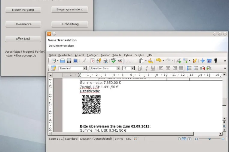The height and width of the screenshot is (152, 229).
Task: Open the Tabelle menu
Action: (x=117, y=55)
